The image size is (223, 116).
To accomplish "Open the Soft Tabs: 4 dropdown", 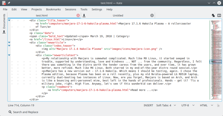I will click(x=166, y=105).
